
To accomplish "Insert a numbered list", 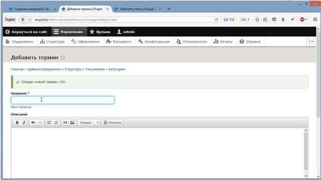I will 56,122.
